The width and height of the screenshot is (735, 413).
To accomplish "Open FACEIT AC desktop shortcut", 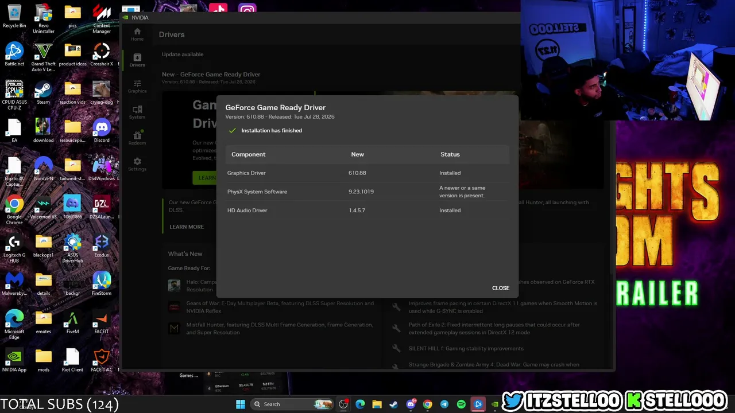I will point(102,360).
